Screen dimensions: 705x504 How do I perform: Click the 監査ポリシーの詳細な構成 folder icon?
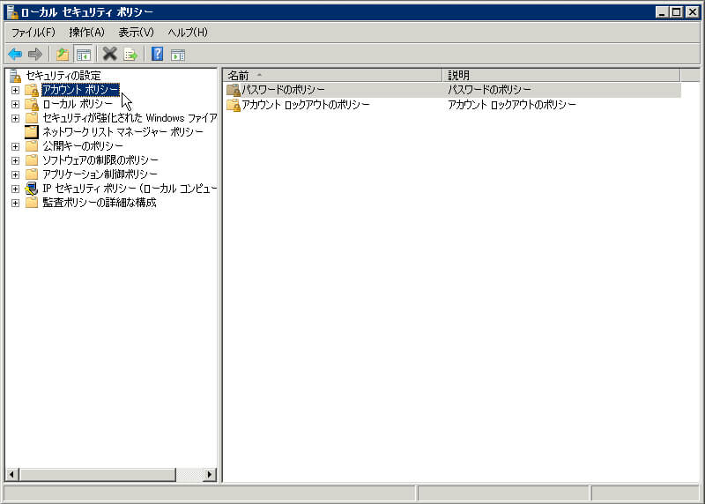(x=32, y=203)
